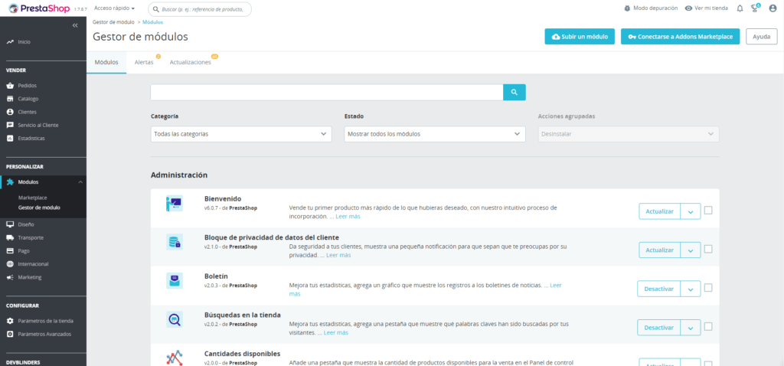Click Conectarse a Addons Marketplace button
This screenshot has width=784, height=366.
pos(680,37)
